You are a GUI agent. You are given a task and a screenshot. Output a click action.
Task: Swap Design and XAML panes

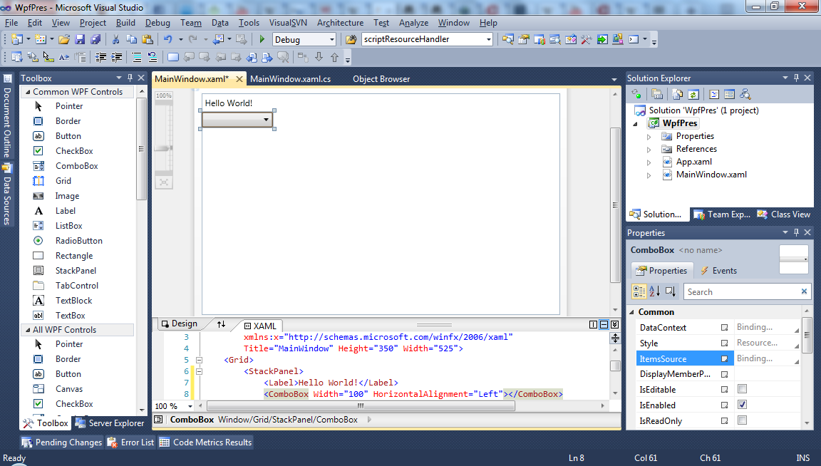pyautogui.click(x=222, y=324)
